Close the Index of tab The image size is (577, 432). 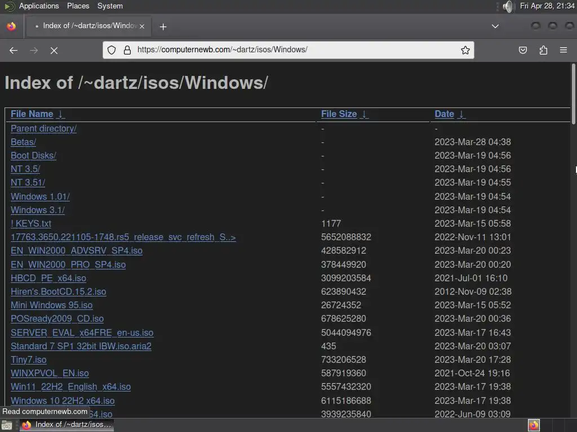(x=142, y=26)
